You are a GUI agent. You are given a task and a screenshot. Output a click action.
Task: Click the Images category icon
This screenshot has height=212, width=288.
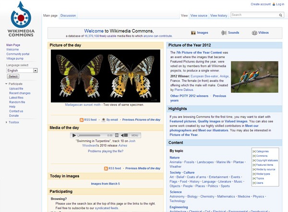[193, 33]
